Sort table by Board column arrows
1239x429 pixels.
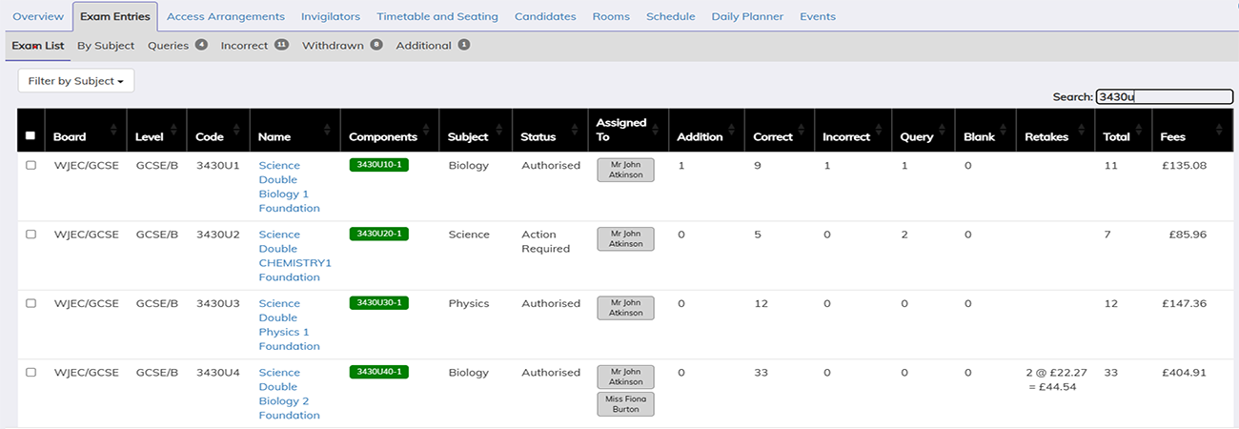(115, 131)
